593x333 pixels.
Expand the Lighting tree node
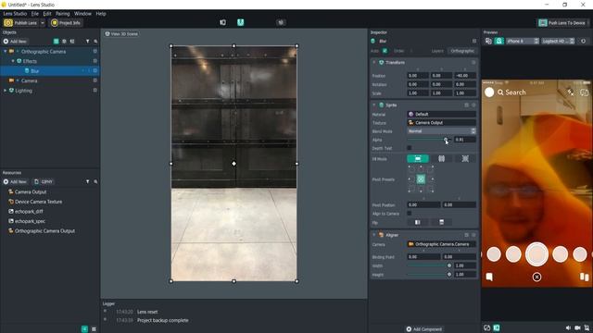pyautogui.click(x=6, y=91)
